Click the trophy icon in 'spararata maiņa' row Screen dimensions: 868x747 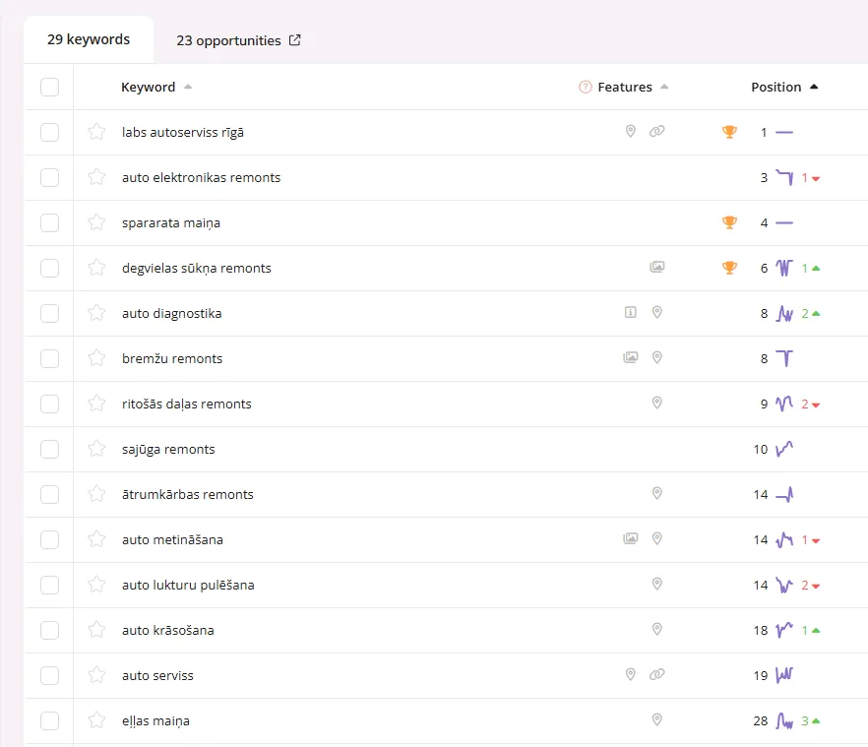pyautogui.click(x=729, y=222)
